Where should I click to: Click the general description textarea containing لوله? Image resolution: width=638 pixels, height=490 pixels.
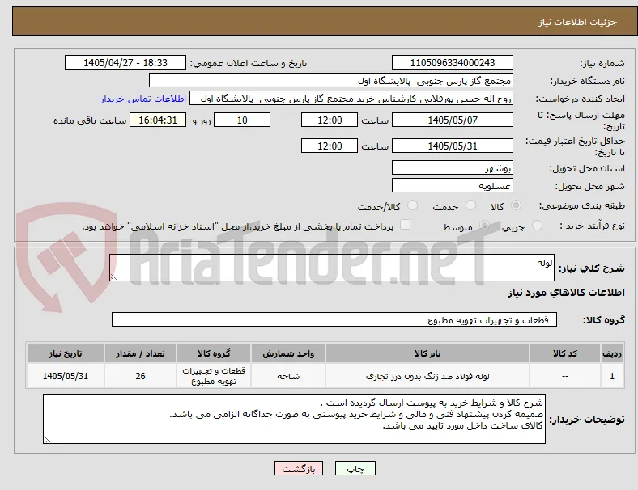pyautogui.click(x=332, y=268)
